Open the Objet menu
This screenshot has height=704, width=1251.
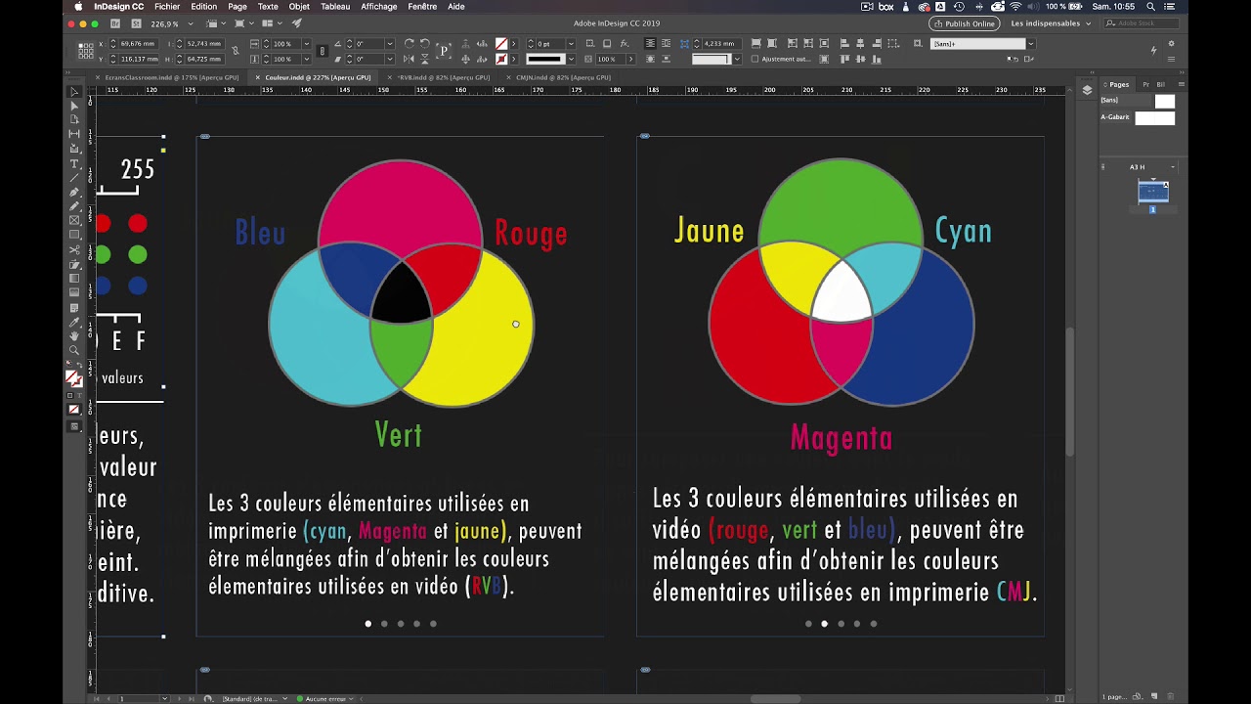click(x=299, y=6)
